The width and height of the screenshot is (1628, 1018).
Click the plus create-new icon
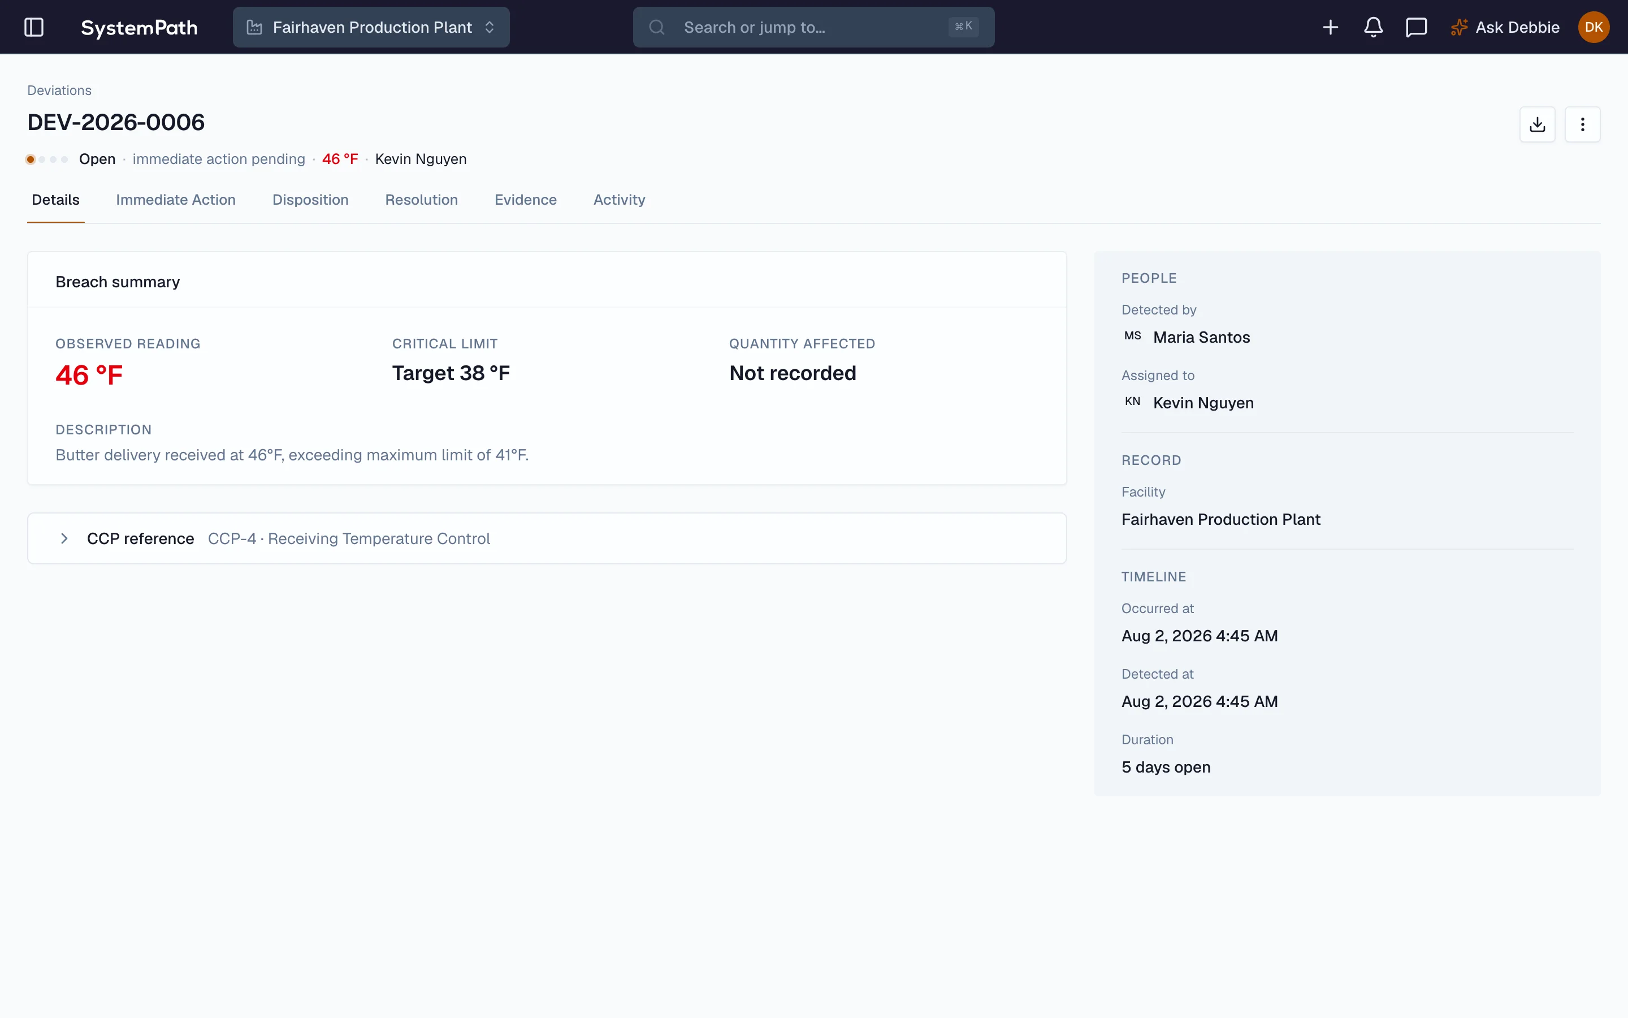coord(1330,28)
